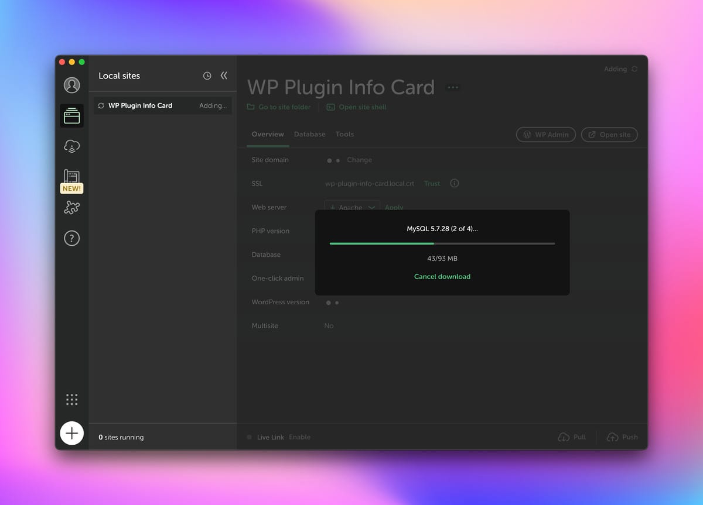Screen dimensions: 703x505
Task: Click the Live Link status dot
Action: coord(250,437)
